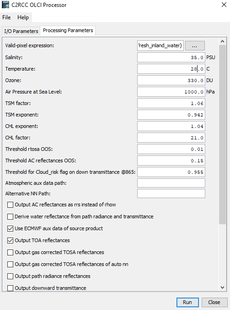Click the vertical scrollbar thumb
This screenshot has height=310, width=230.
click(223, 134)
